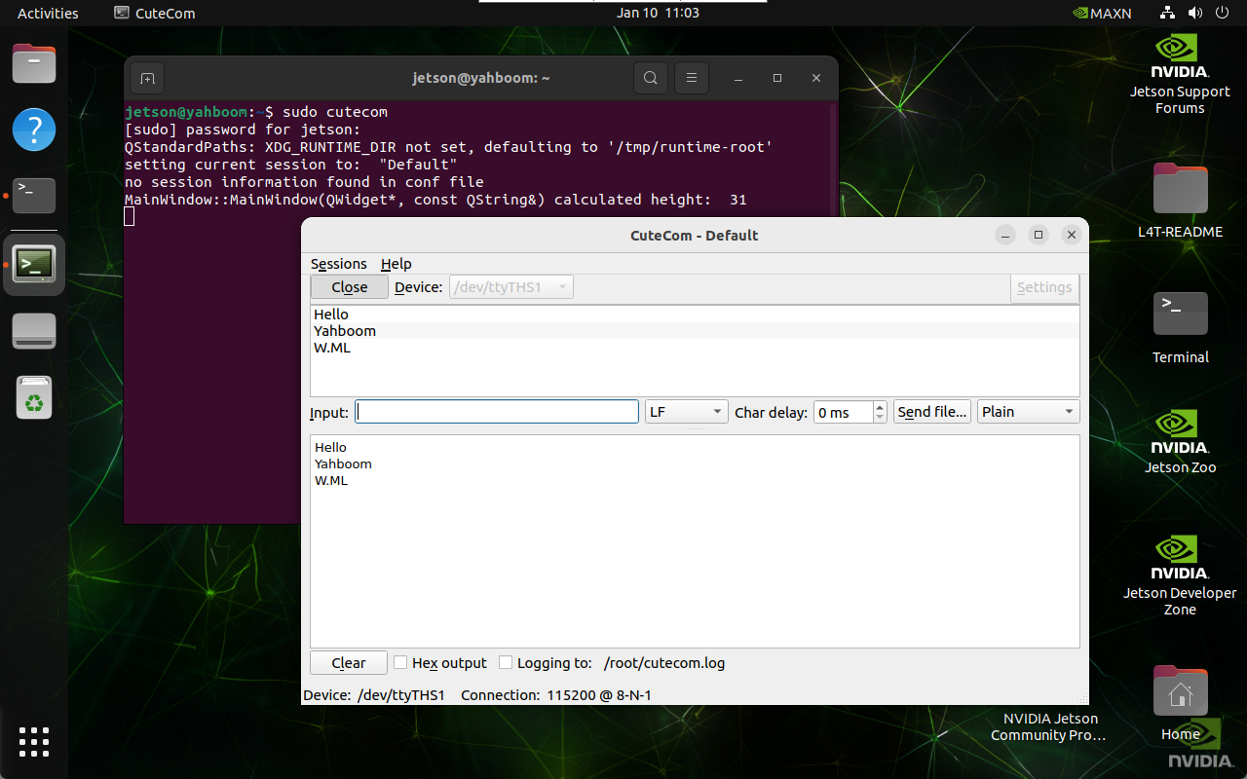
Task: Open the Files dock icon
Action: click(x=34, y=64)
